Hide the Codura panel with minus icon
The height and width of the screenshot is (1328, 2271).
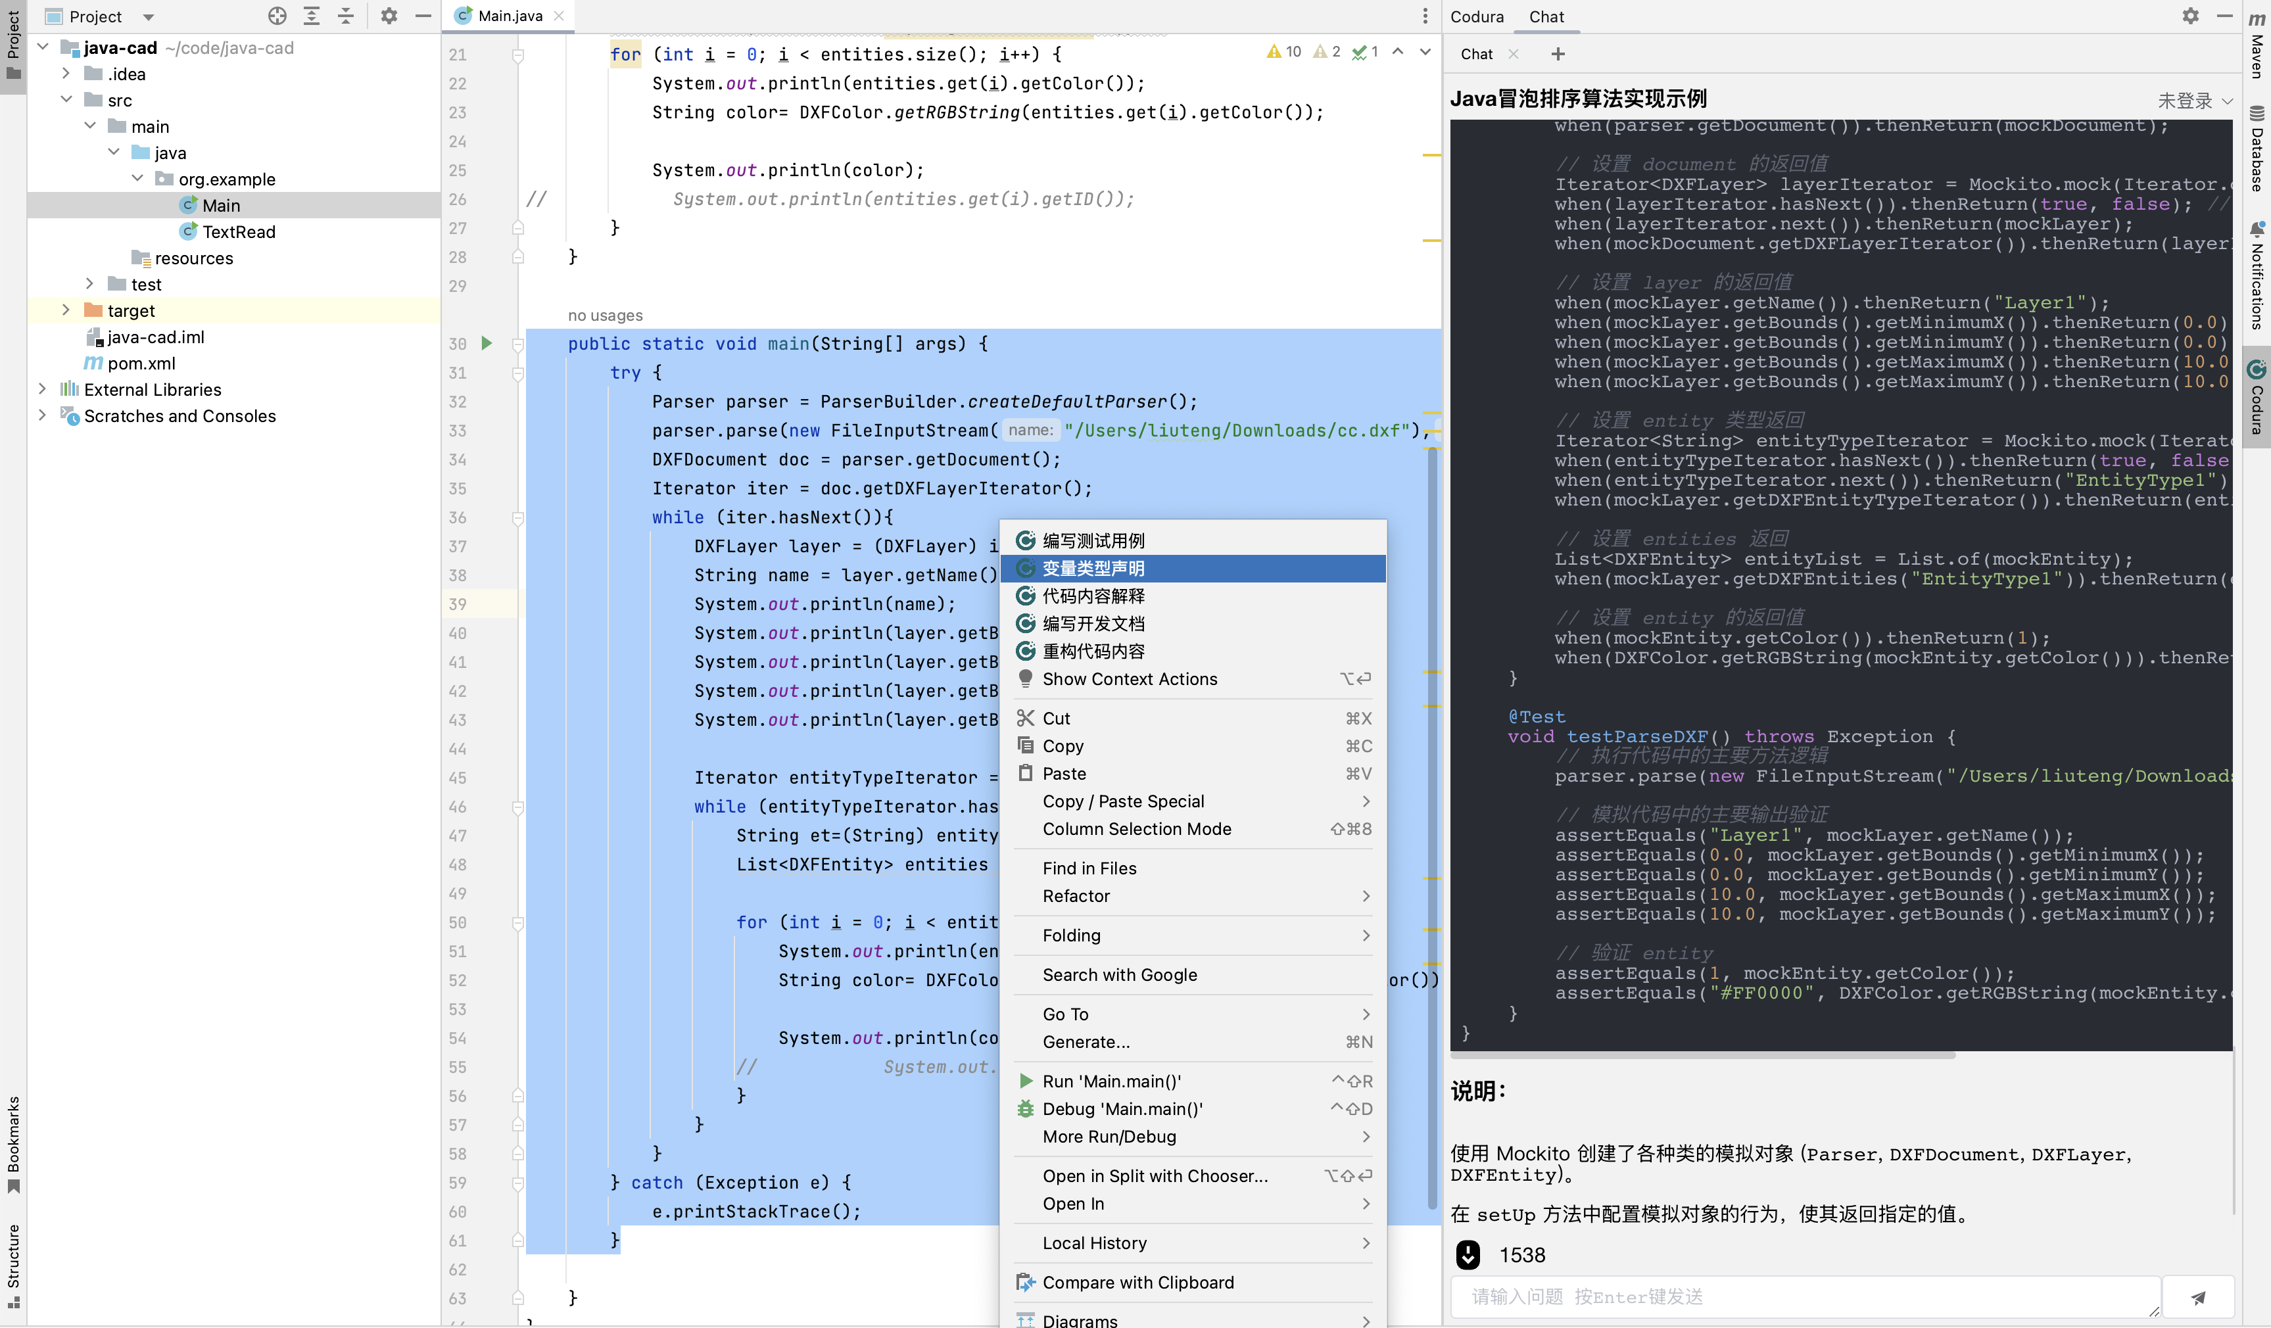pyautogui.click(x=2224, y=16)
